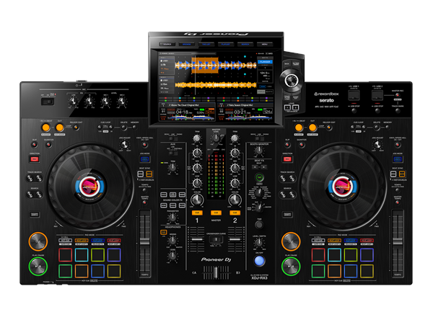Select SLIP LOOP pad mode on left deck
This screenshot has width=433, height=317.
pos(97,241)
